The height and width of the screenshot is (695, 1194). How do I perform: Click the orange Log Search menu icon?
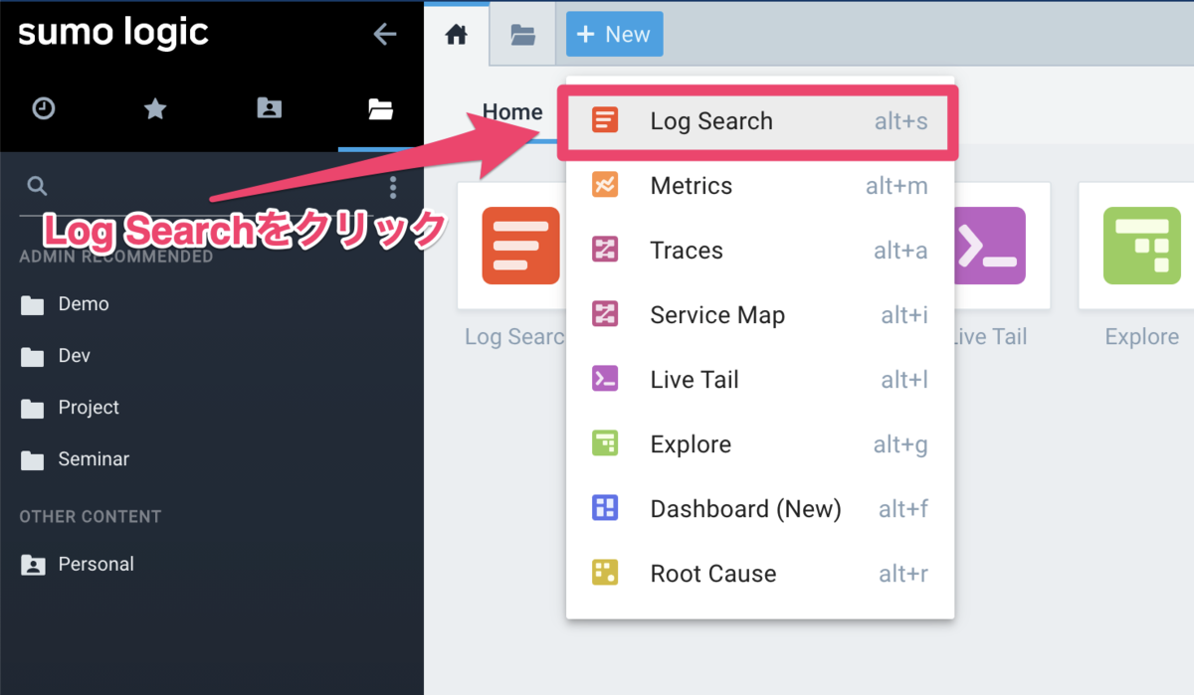pos(604,121)
